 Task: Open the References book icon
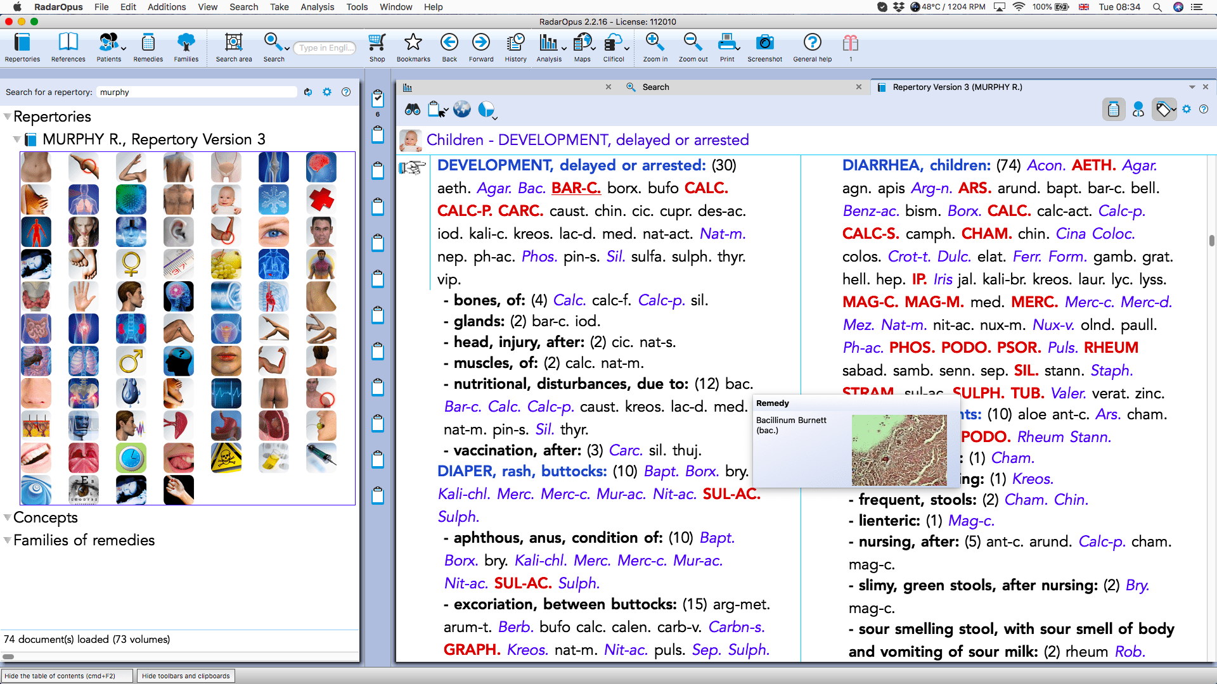click(x=68, y=42)
